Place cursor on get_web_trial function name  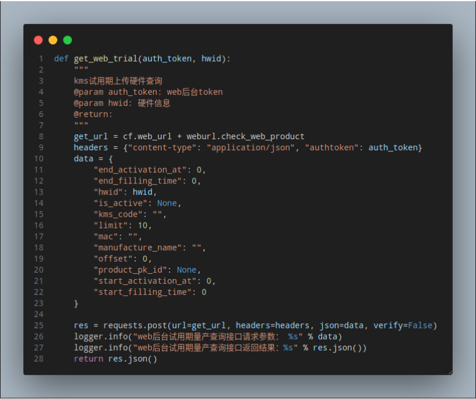pyautogui.click(x=105, y=59)
